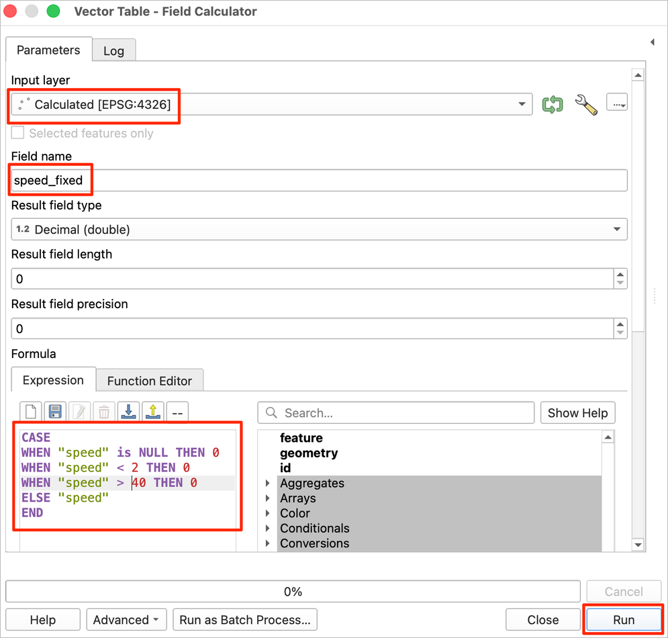The image size is (668, 638).
Task: Click the 0% progress bar
Action: click(x=293, y=592)
